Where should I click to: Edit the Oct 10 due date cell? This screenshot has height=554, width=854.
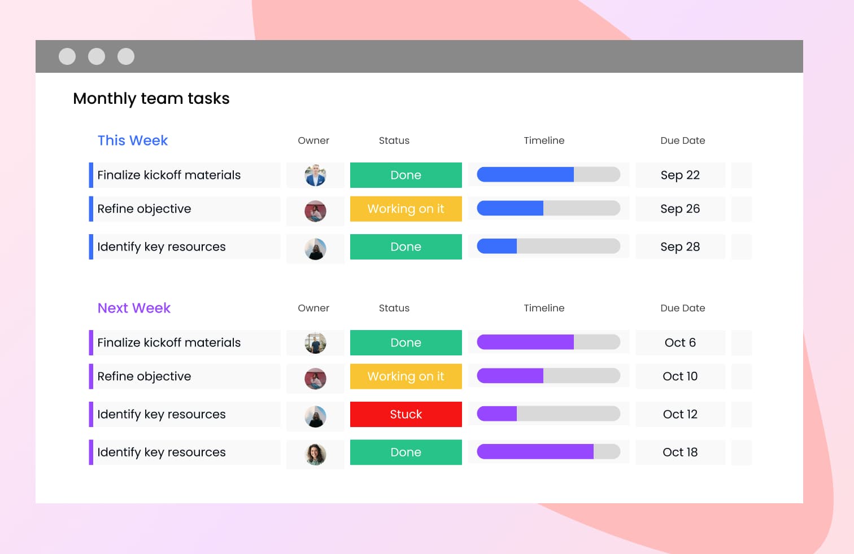pos(680,376)
